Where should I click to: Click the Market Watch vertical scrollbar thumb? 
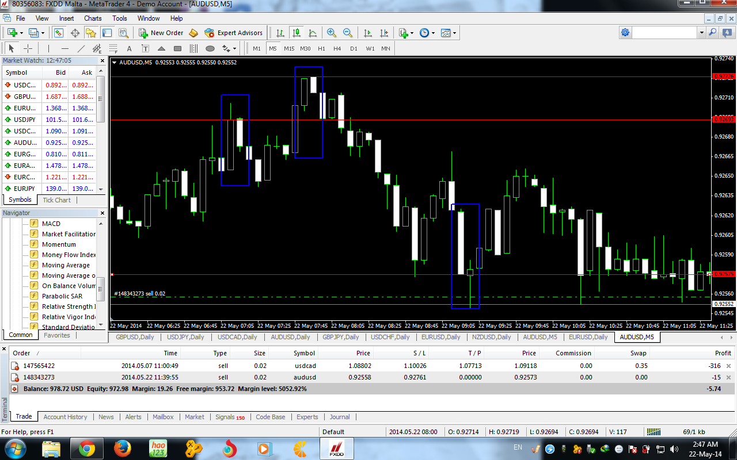tap(101, 98)
